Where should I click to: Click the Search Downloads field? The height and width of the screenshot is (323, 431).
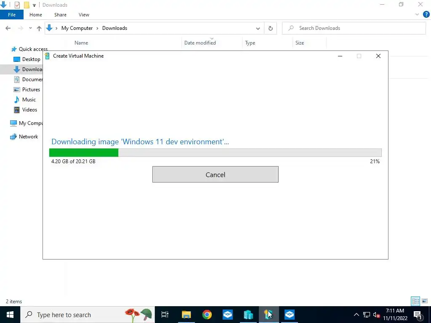coord(354,28)
